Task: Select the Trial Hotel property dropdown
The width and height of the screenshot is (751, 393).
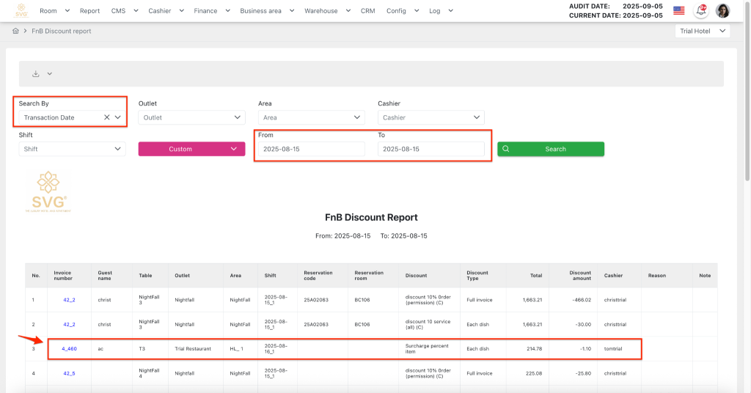Action: (703, 32)
